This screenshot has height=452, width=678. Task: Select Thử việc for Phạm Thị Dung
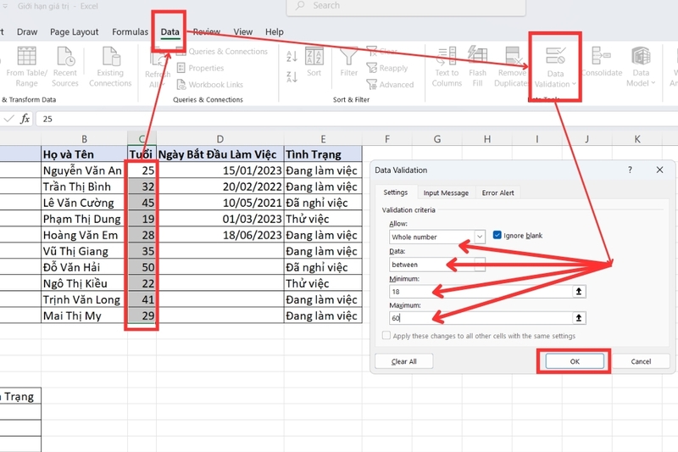[323, 219]
